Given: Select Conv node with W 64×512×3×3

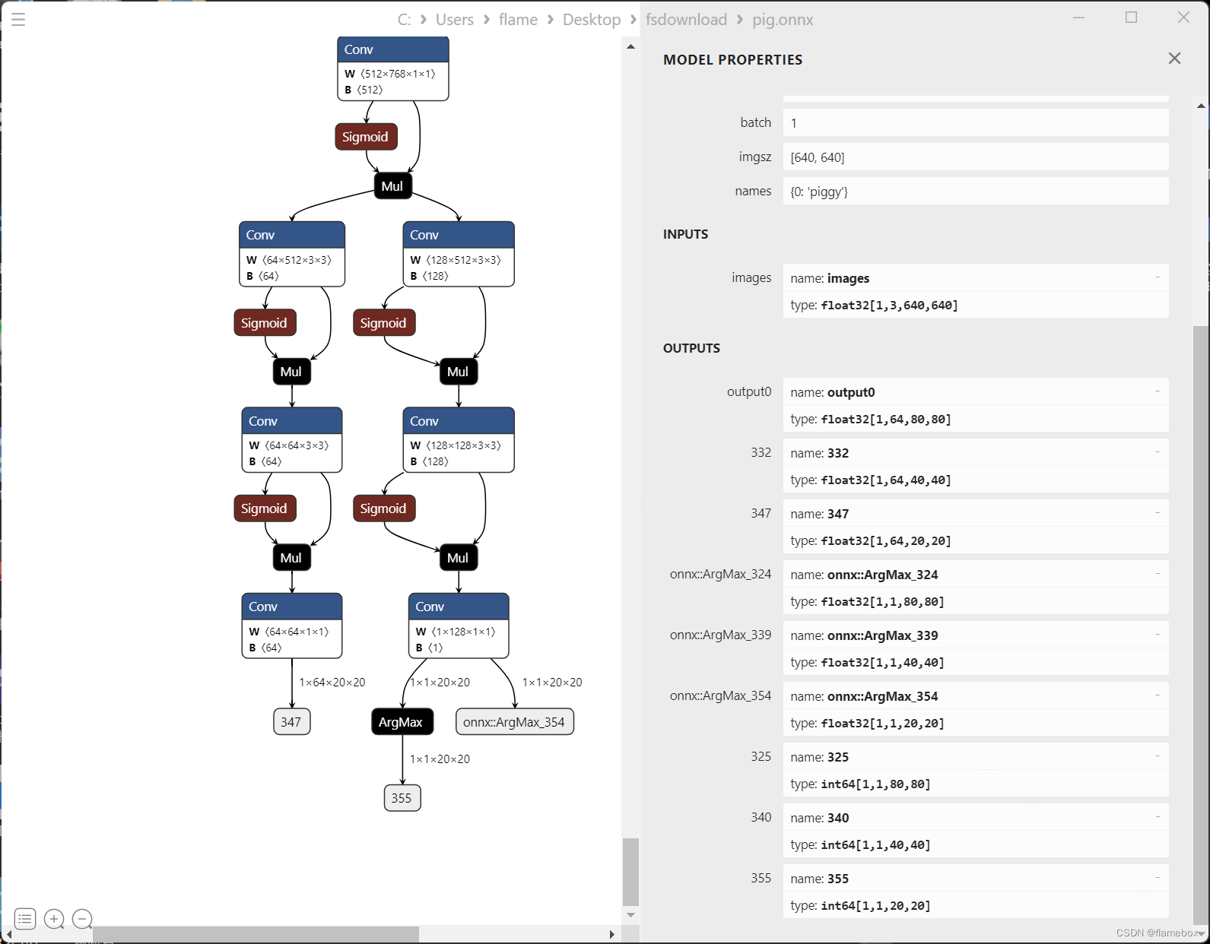Looking at the screenshot, I should point(292,254).
